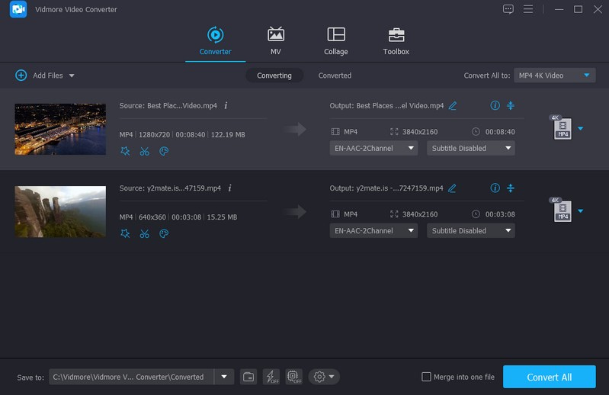The image size is (609, 395).
Task: Open media info for y2mate output
Action: pos(495,188)
